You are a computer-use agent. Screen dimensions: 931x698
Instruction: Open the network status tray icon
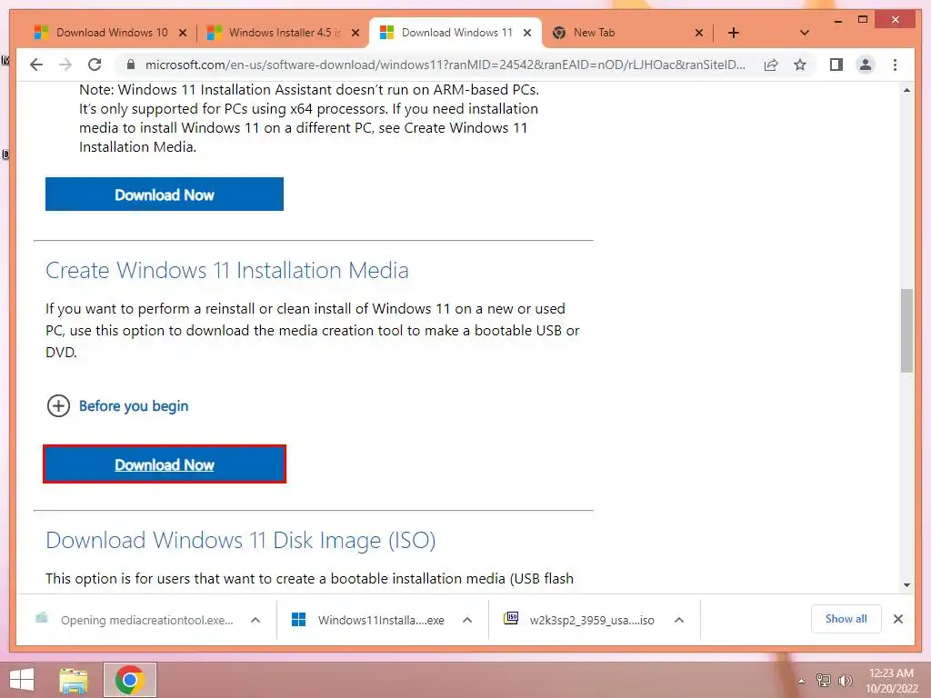tap(823, 681)
